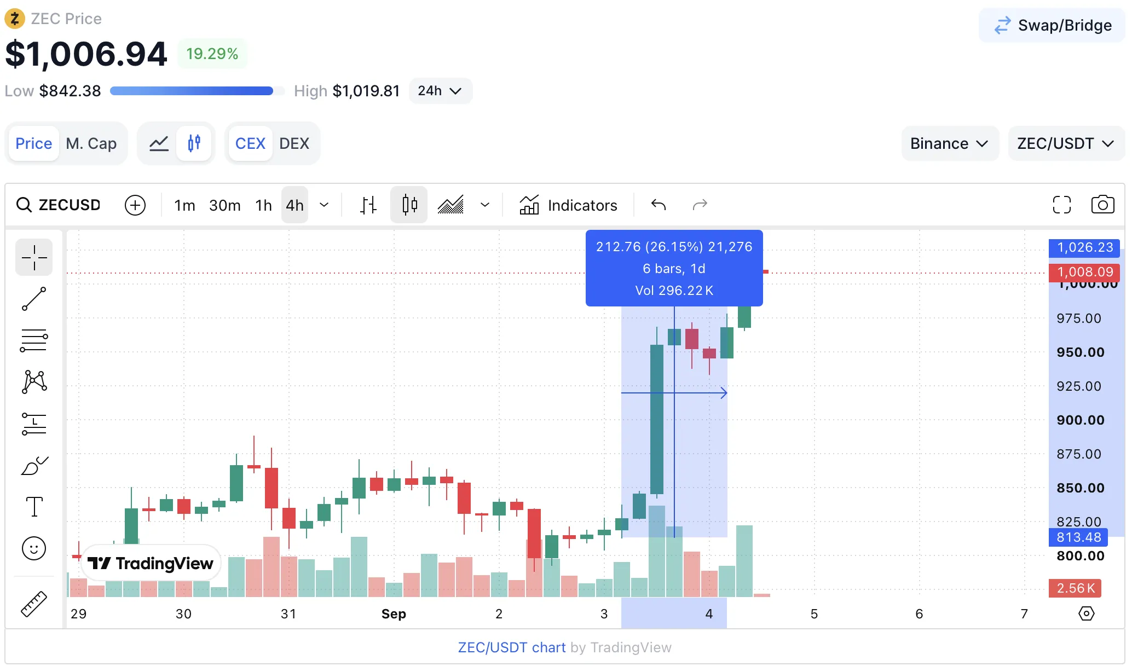Open the Swap/Bridge button

(x=1052, y=26)
